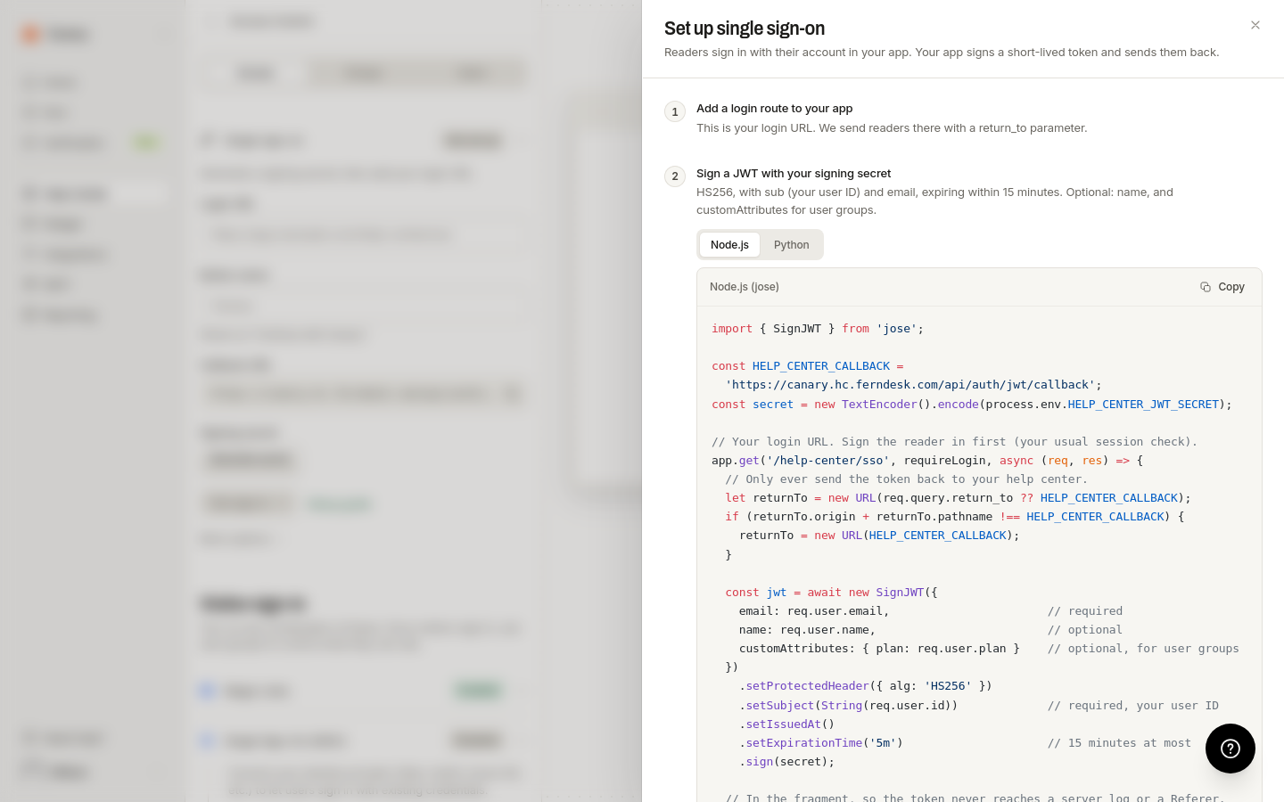The image size is (1284, 802).
Task: Click the "Set up single sign-on" title
Action: click(x=745, y=29)
